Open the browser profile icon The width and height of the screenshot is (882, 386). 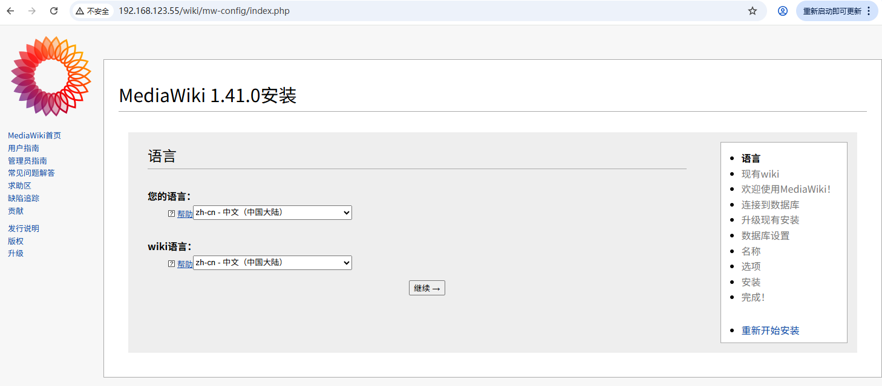point(783,11)
